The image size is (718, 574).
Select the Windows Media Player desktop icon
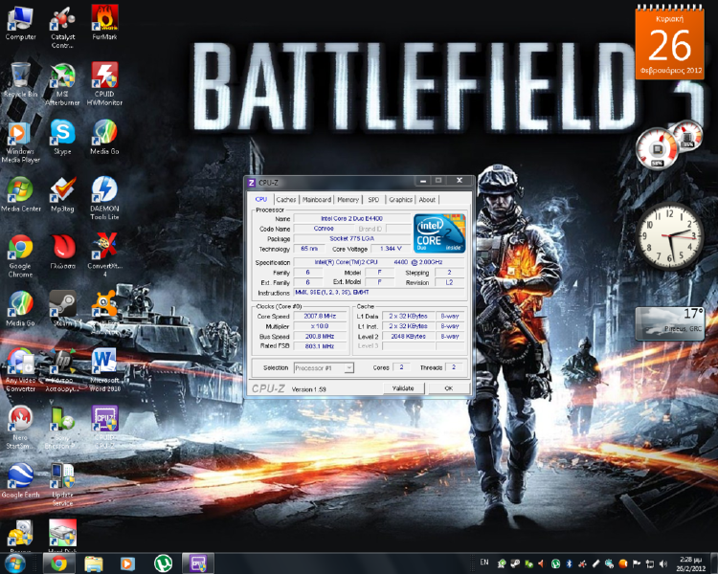[20, 143]
